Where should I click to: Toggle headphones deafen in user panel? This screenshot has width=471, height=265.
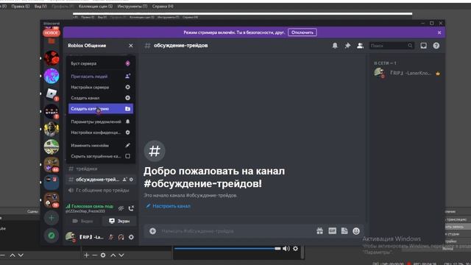[121, 237]
